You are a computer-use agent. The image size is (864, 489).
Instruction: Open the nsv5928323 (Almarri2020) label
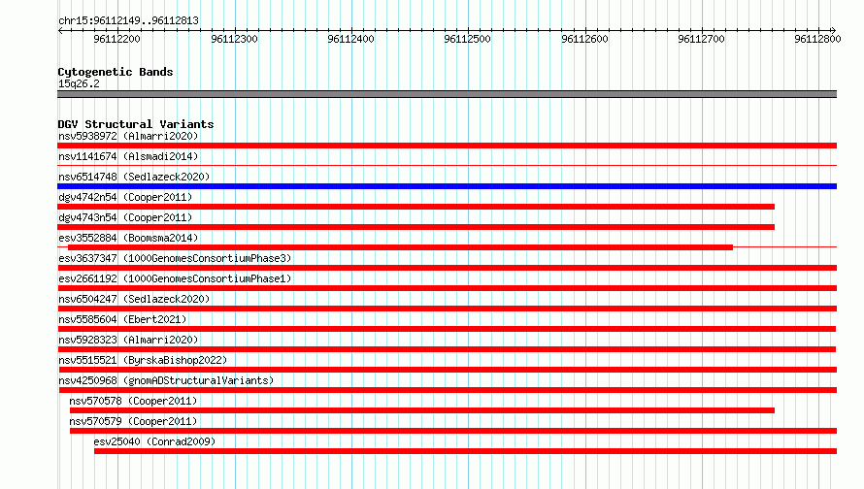[128, 340]
